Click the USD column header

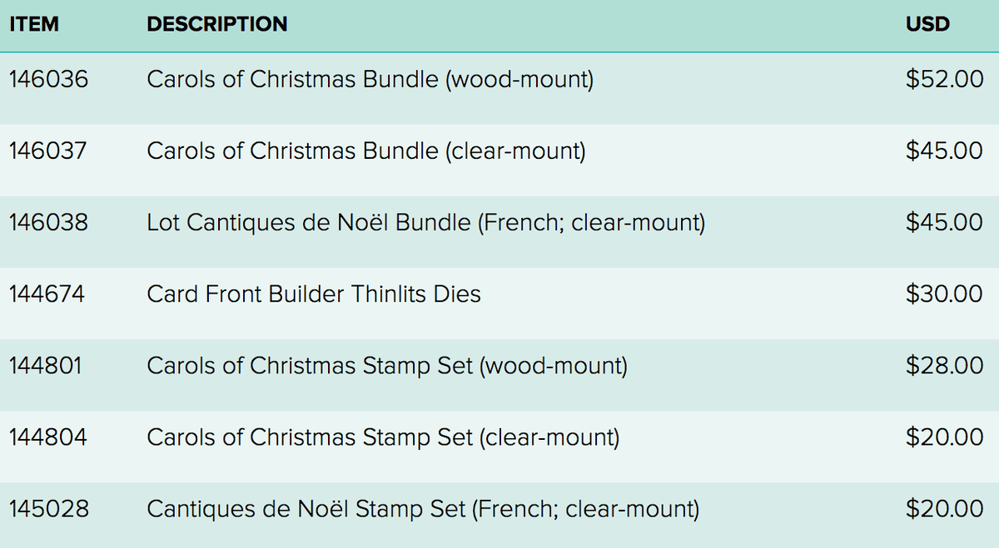927,24
